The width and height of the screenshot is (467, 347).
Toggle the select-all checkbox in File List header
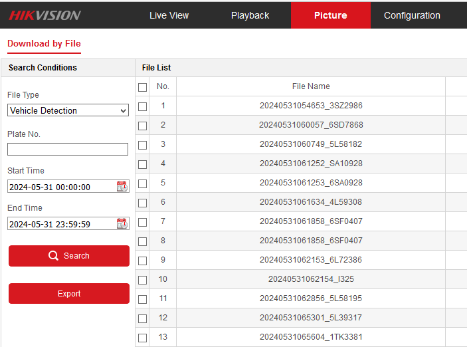pyautogui.click(x=142, y=87)
